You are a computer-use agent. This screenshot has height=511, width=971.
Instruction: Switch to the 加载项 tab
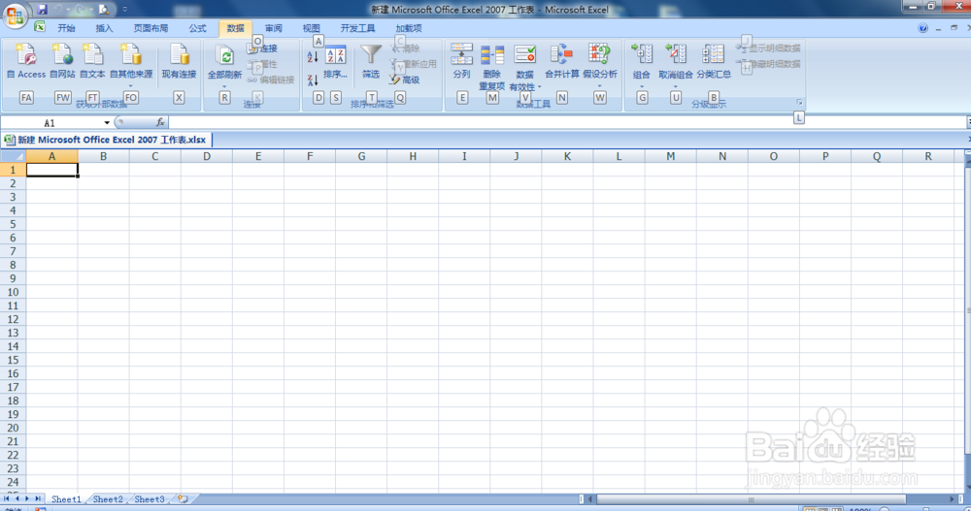tap(408, 28)
